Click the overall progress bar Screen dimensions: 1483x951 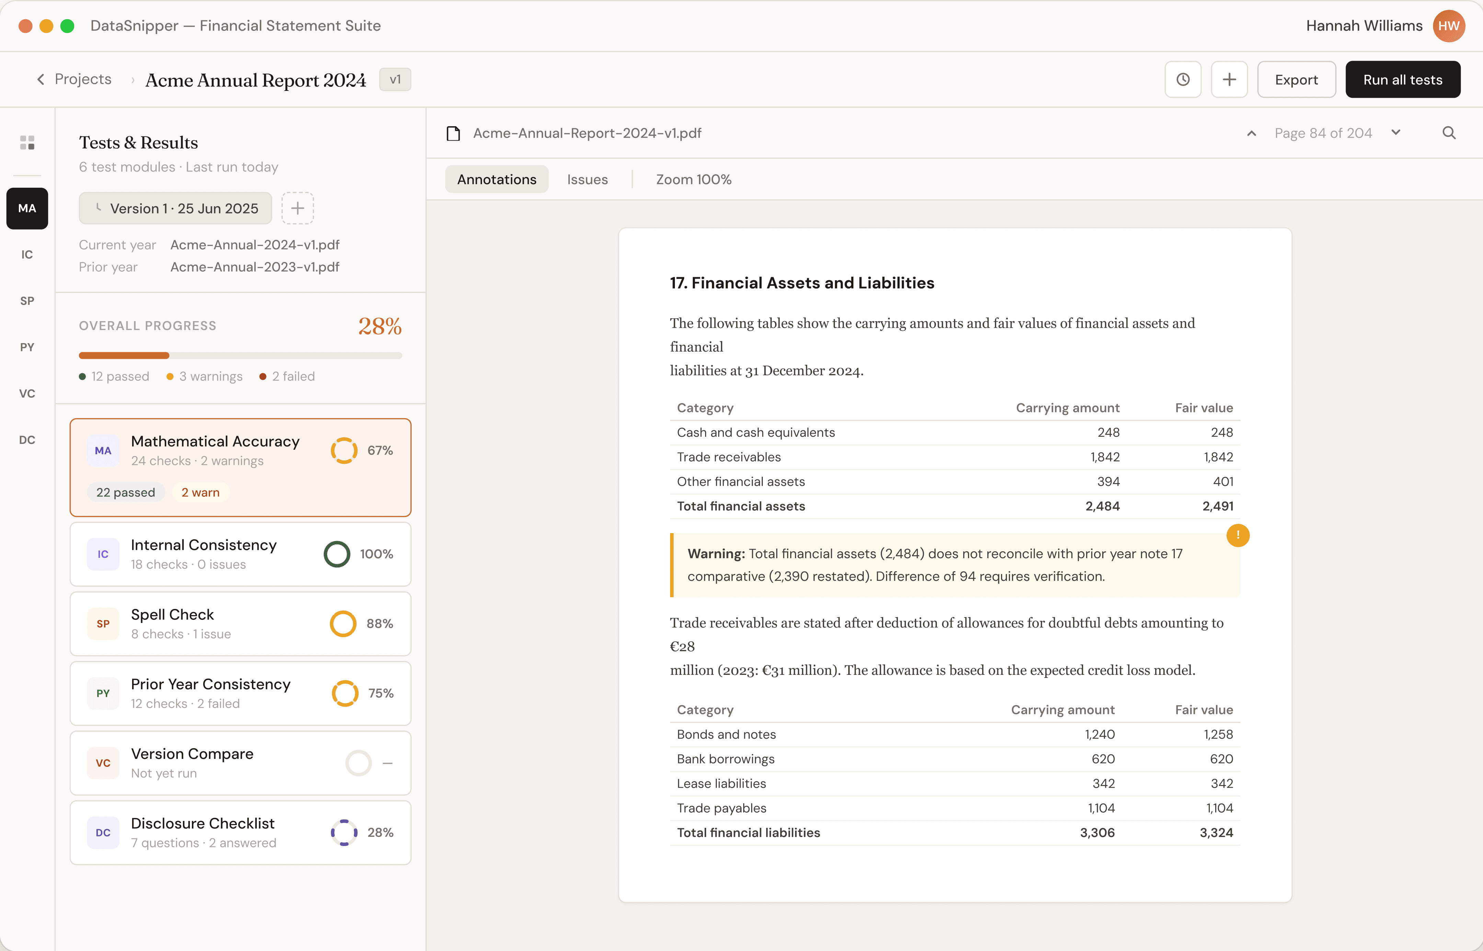point(240,356)
